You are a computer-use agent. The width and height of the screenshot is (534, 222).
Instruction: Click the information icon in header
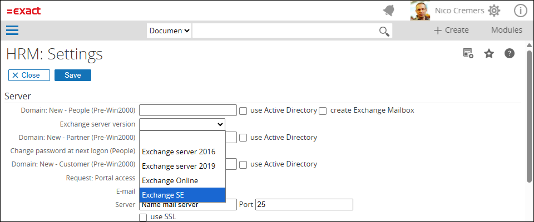(520, 11)
